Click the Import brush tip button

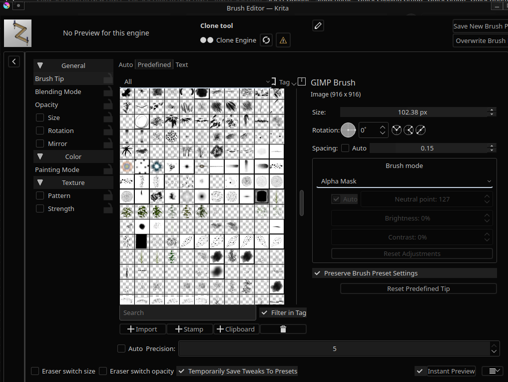pos(142,329)
